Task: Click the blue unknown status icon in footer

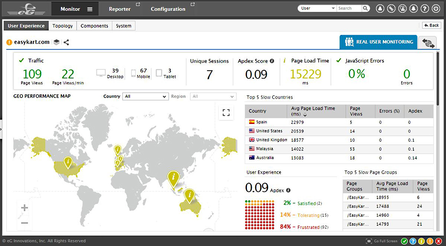Action: coord(413,241)
